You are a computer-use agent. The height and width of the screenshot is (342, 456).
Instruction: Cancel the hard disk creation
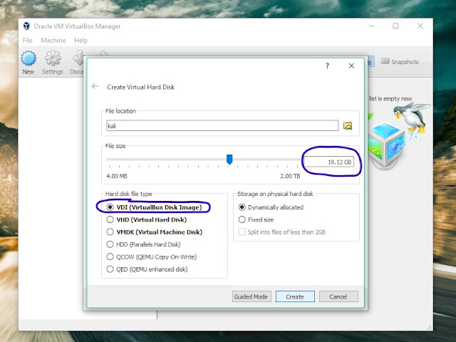coord(338,296)
